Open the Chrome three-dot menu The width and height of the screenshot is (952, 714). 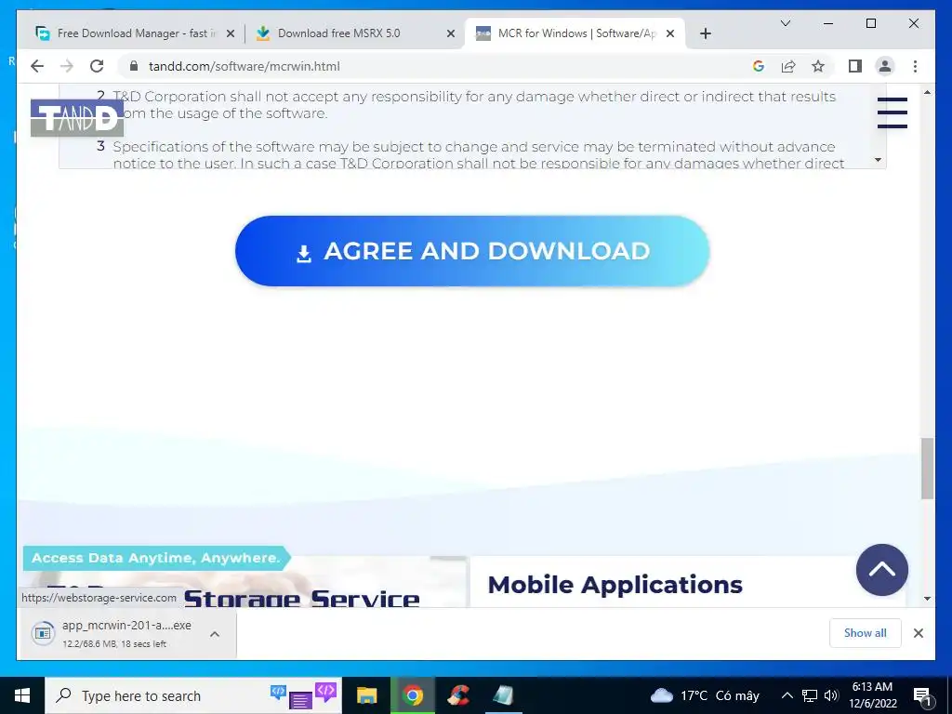click(x=915, y=66)
